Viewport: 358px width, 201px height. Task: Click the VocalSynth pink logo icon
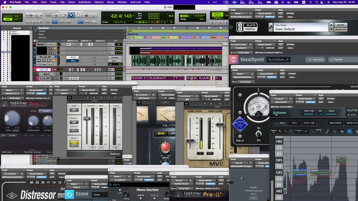[x=234, y=59]
